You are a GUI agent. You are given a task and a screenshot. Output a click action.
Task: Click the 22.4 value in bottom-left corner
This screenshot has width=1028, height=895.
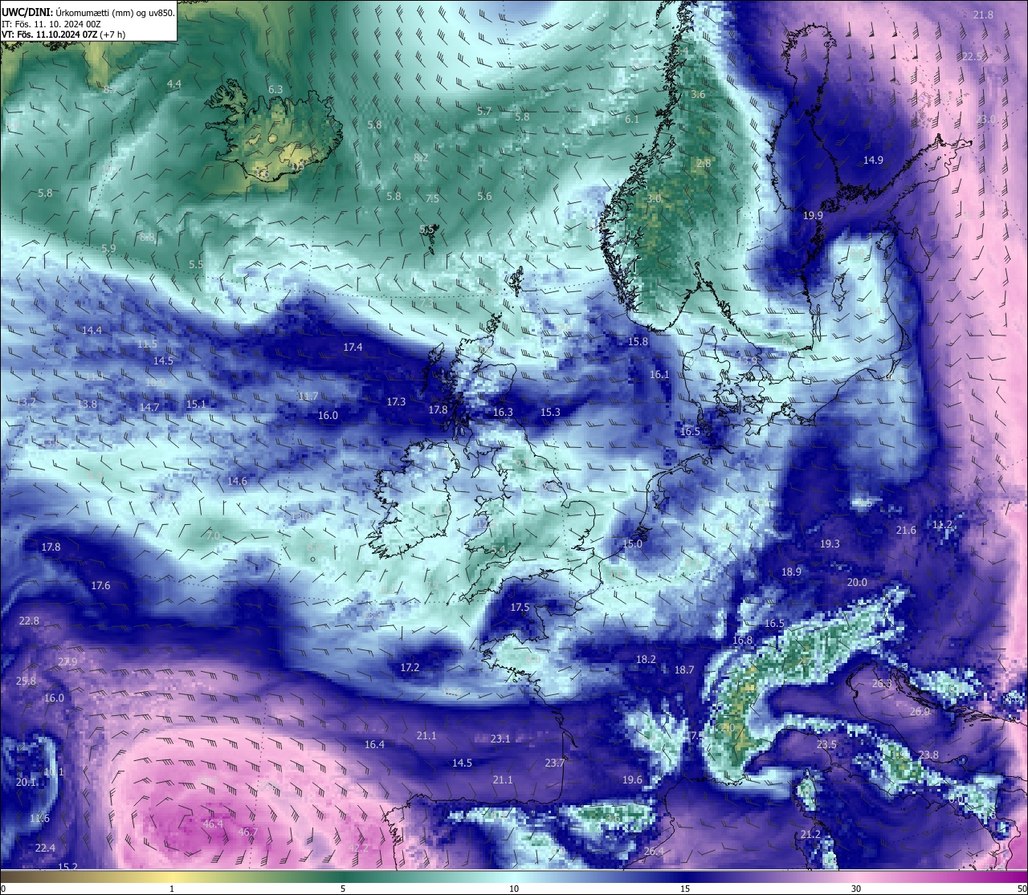point(45,848)
